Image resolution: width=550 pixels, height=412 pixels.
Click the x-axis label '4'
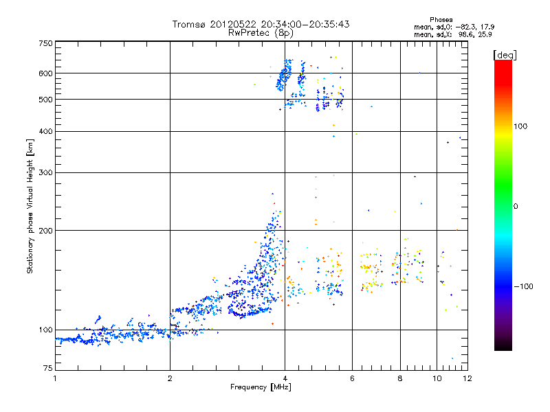285,378
